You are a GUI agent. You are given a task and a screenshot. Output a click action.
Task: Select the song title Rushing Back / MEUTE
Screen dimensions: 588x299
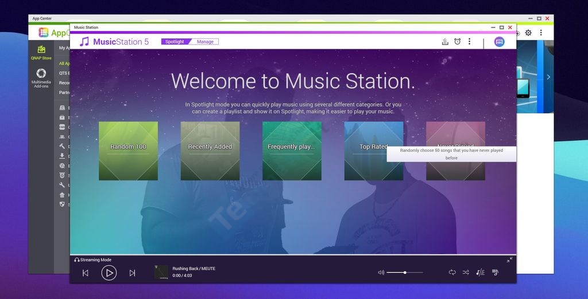[x=194, y=269]
